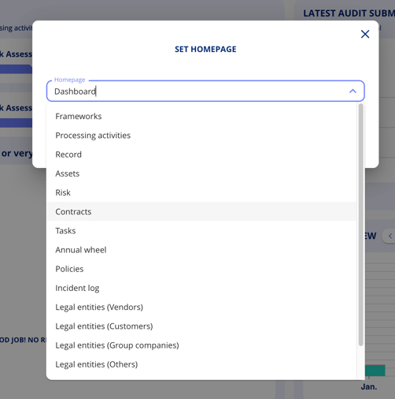This screenshot has height=399, width=395.
Task: Select Tasks option
Action: 201,231
